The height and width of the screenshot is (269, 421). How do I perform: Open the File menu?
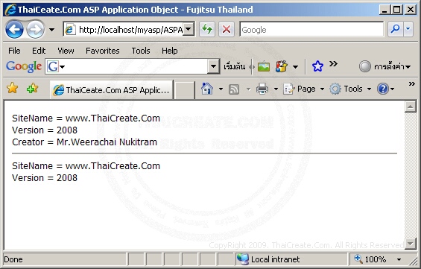(x=14, y=51)
